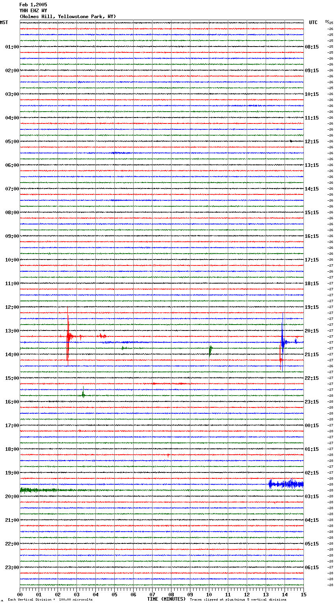Select minute 05 on the time axis
This screenshot has width=335, height=605.
coord(114,594)
